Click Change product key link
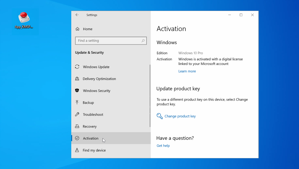 (x=180, y=116)
